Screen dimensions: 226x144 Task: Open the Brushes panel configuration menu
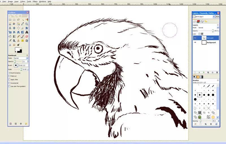point(218,80)
